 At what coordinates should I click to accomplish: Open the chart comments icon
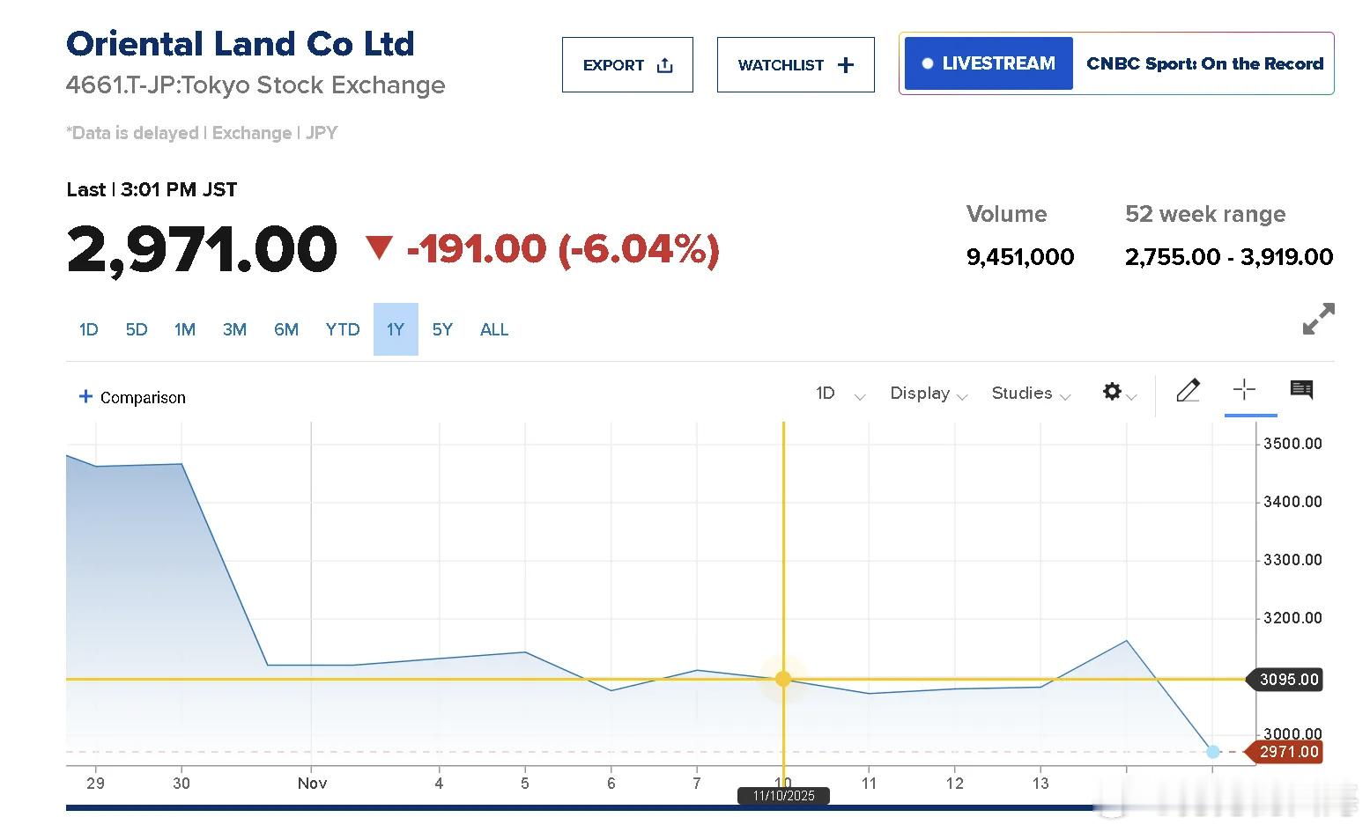1301,389
